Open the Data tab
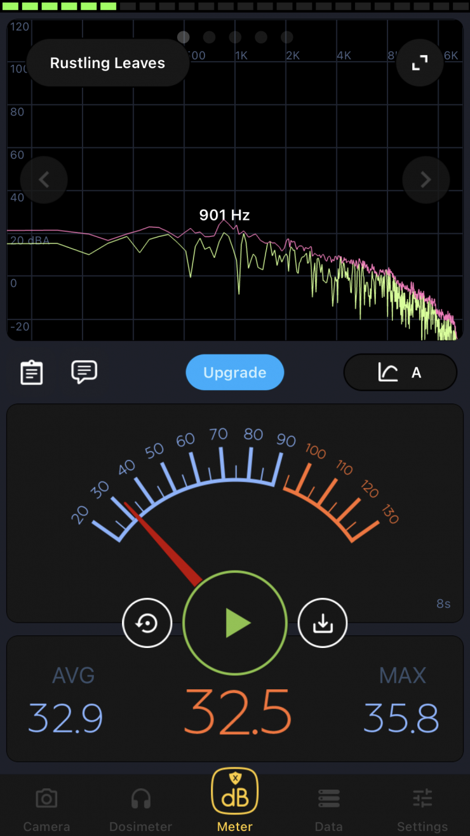This screenshot has width=470, height=836. [x=328, y=807]
